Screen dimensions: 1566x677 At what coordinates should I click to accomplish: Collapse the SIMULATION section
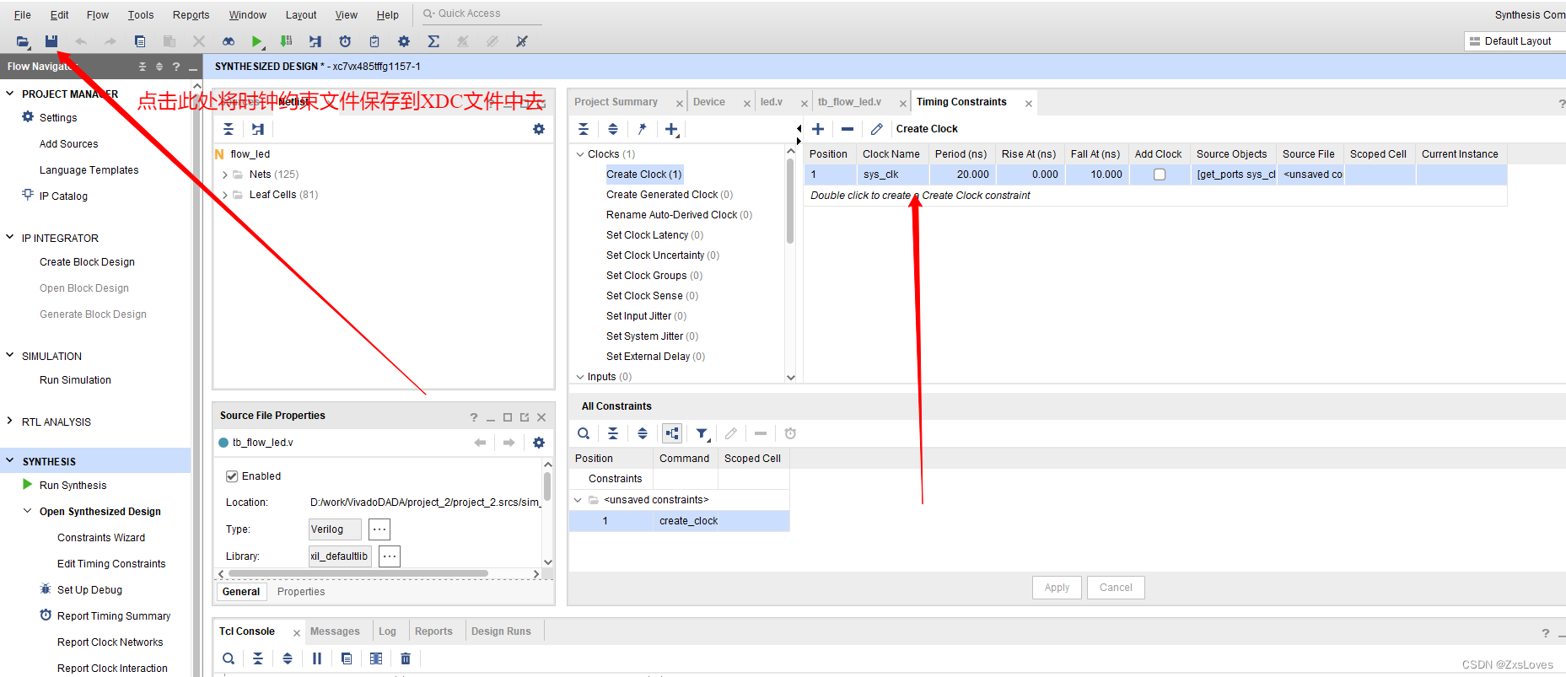tap(10, 356)
